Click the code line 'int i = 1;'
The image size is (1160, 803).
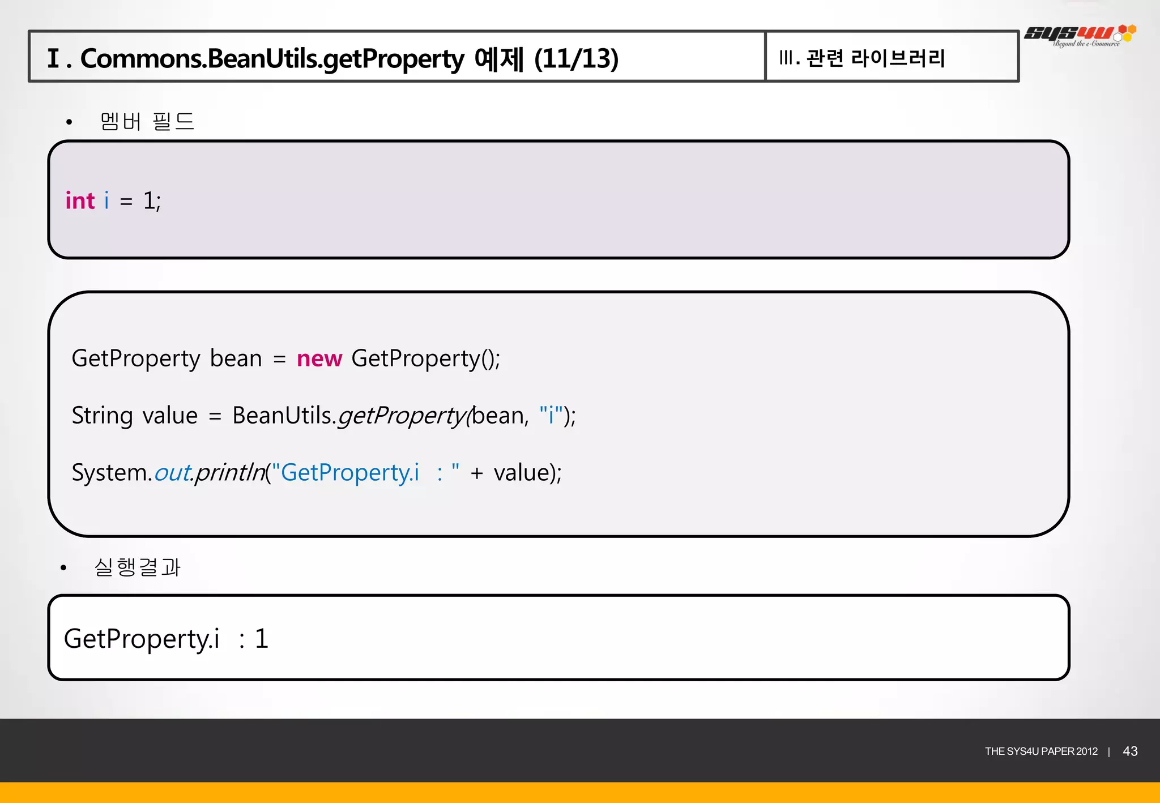click(113, 200)
